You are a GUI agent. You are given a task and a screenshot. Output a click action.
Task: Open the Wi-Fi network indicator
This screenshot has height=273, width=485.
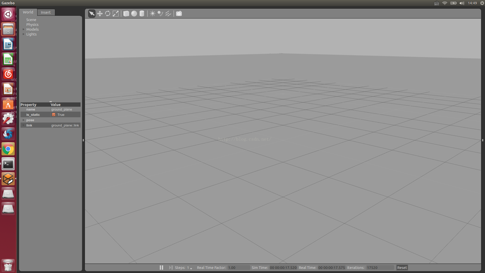(x=445, y=3)
